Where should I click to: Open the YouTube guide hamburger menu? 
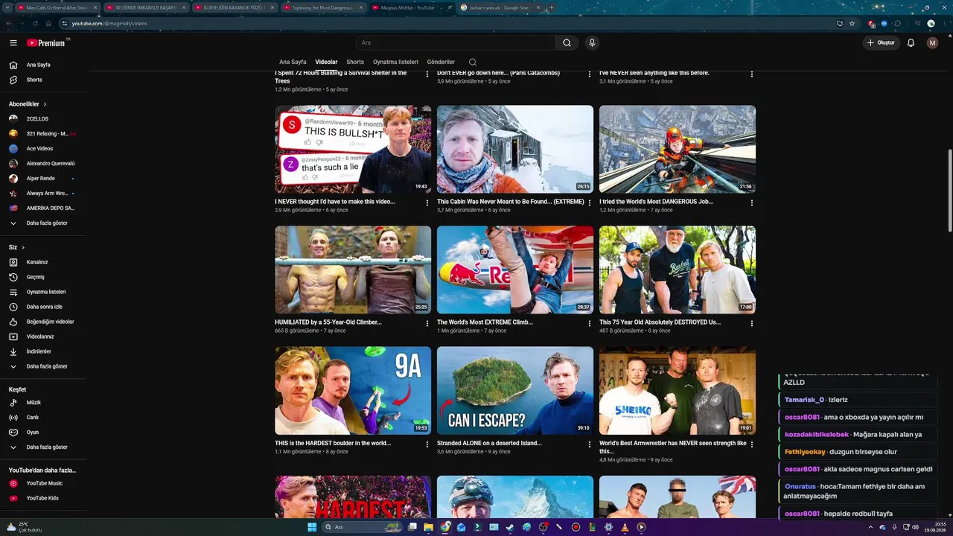[x=13, y=43]
